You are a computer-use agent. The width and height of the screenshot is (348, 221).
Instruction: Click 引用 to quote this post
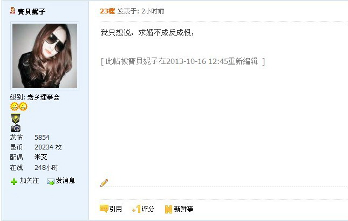coord(115,209)
